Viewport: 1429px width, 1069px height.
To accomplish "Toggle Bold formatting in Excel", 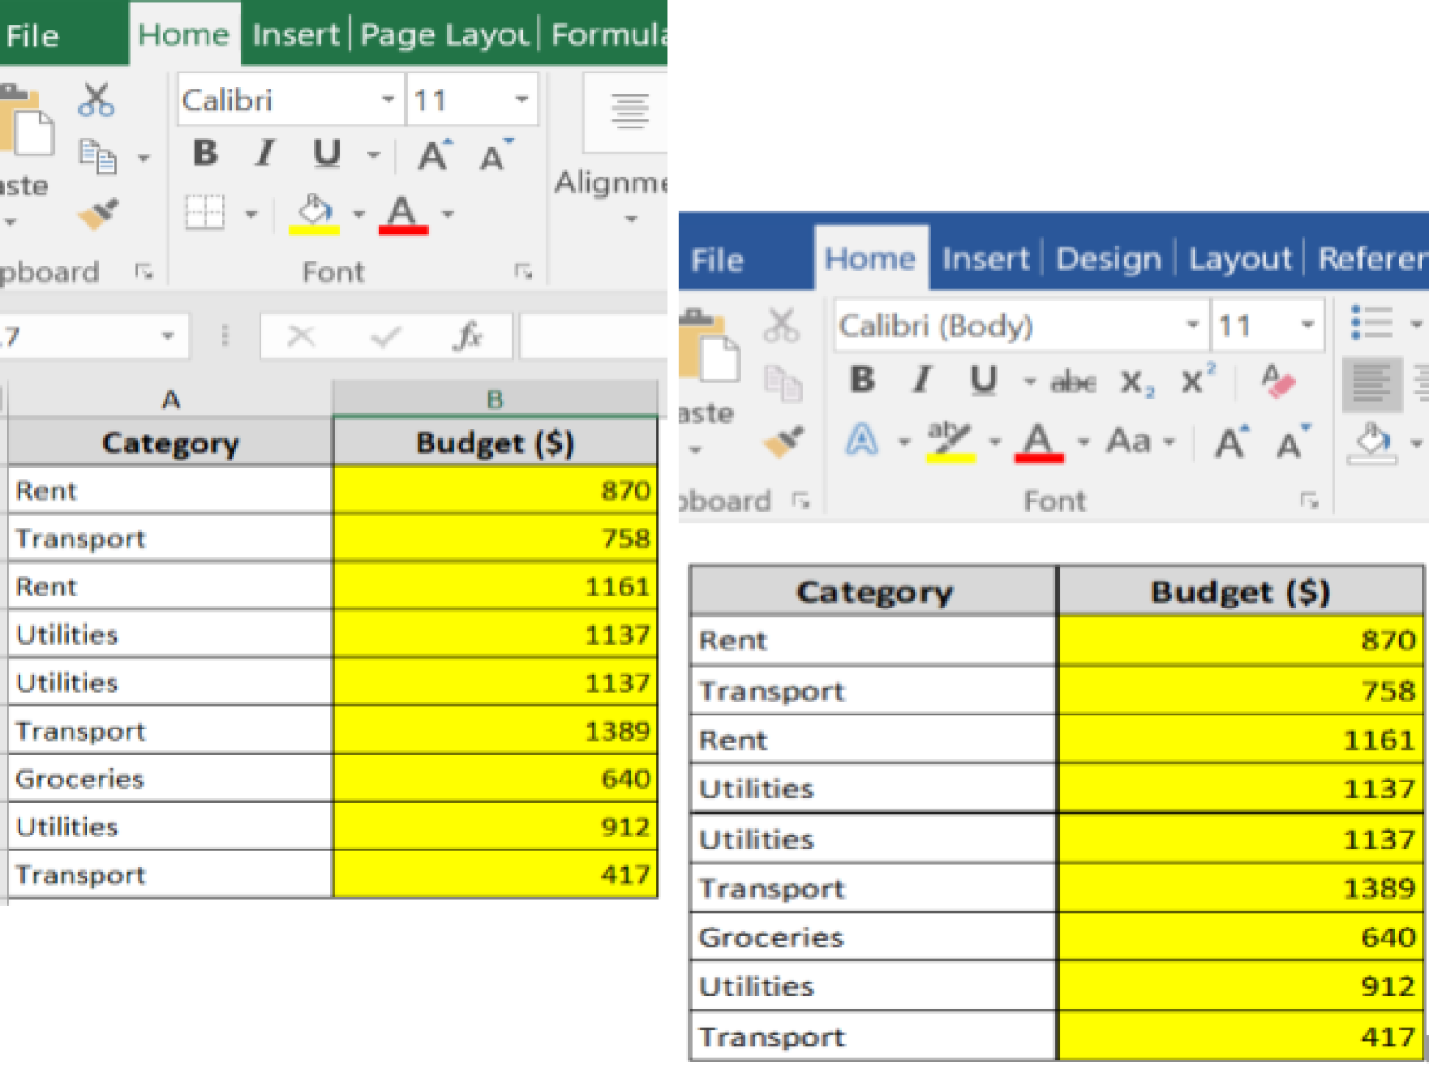I will point(205,154).
